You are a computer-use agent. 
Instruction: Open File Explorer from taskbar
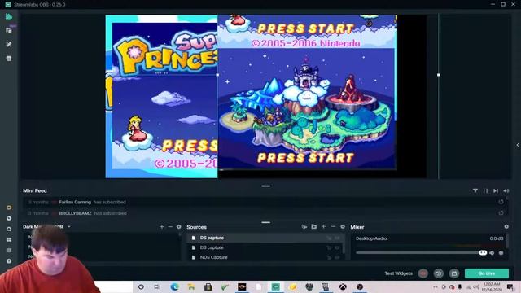191,286
